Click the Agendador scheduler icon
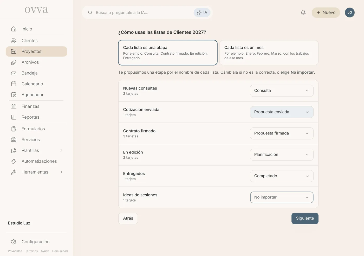This screenshot has width=364, height=256. tap(14, 95)
